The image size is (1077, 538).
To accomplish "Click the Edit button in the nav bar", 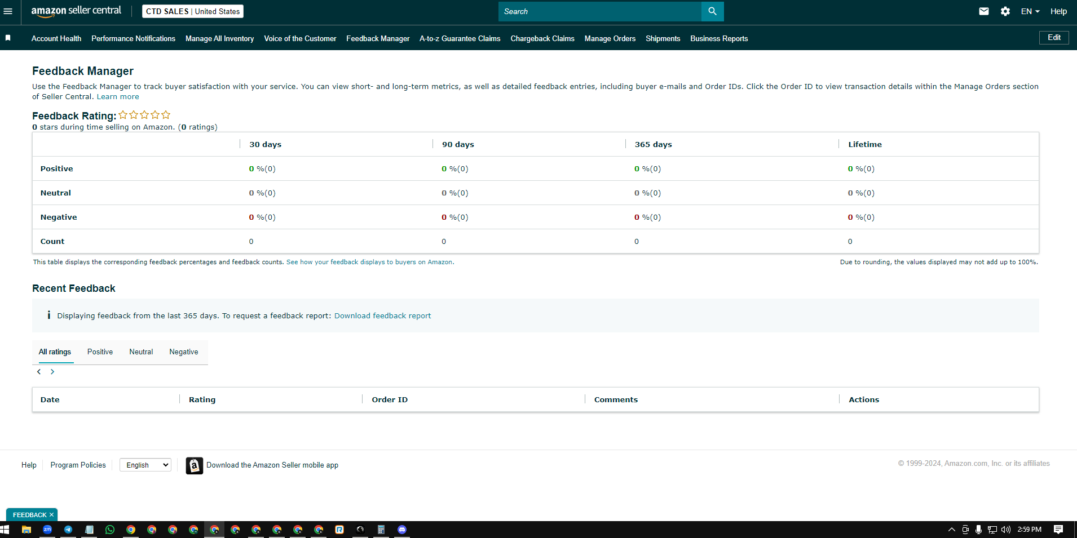I will click(1054, 38).
